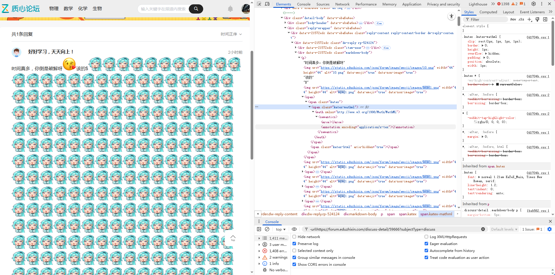This screenshot has width=555, height=275.
Task: Click the red error count 1398 badge
Action: coord(503,4)
